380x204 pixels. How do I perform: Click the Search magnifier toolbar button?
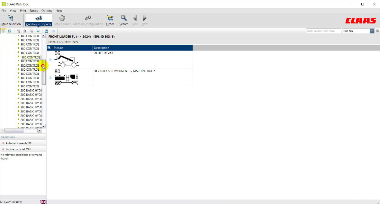[x=124, y=20]
